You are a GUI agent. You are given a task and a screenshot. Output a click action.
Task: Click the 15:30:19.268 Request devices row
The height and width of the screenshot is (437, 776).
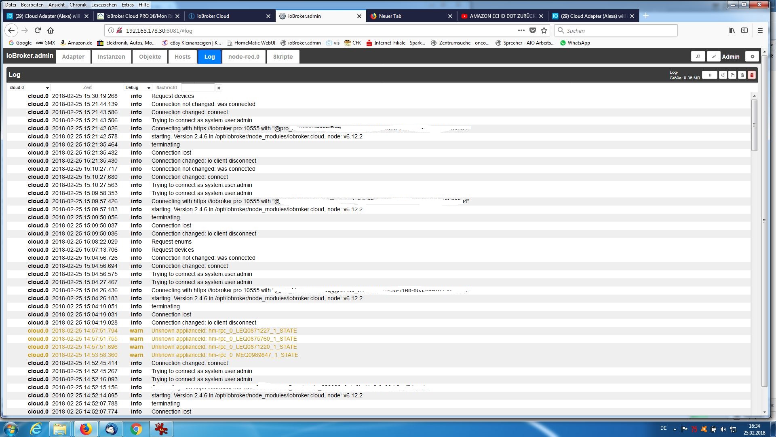point(378,96)
